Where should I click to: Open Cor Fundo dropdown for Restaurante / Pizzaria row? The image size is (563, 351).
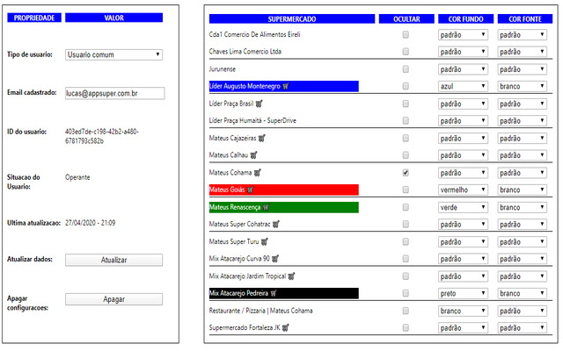coord(463,311)
